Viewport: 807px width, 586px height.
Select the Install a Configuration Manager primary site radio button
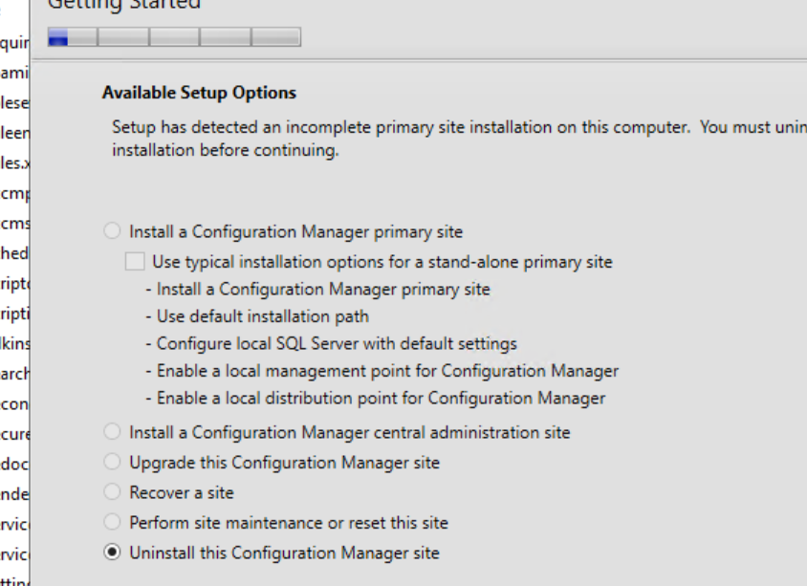click(113, 231)
